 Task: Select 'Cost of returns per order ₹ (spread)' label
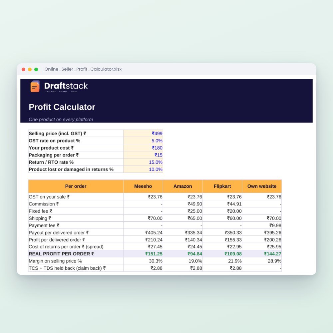[x=66, y=247]
